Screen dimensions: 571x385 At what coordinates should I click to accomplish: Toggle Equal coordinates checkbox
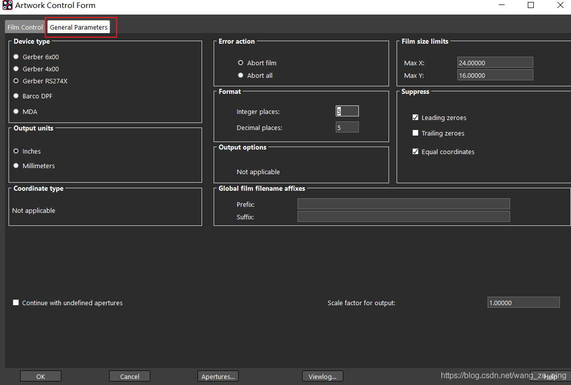[x=416, y=152]
